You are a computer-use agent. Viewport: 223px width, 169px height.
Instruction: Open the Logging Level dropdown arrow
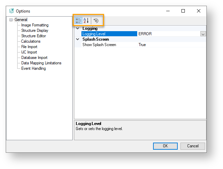203,34
